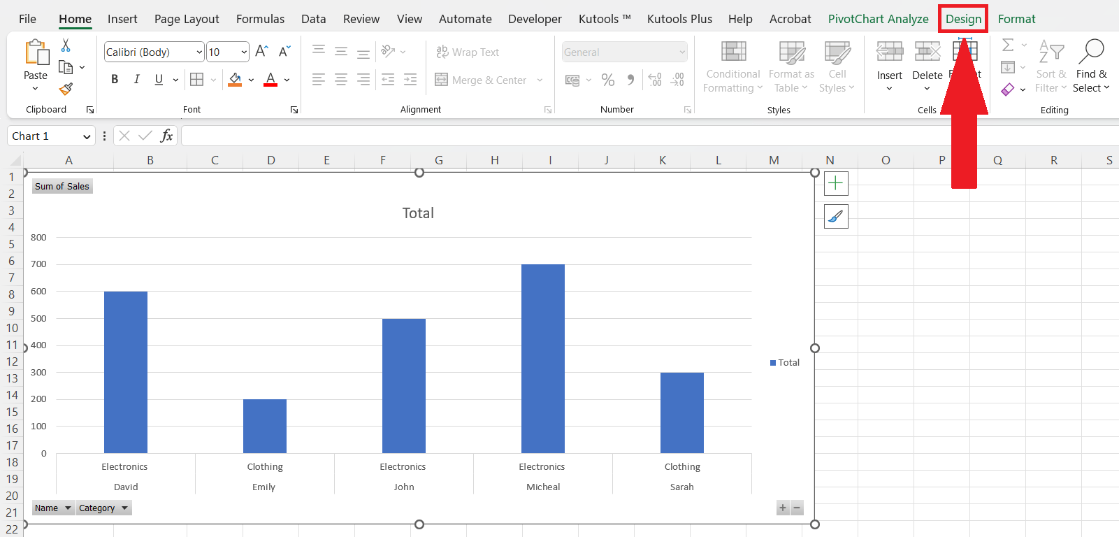Apply the Comma Style format
This screenshot has width=1119, height=537.
pyautogui.click(x=630, y=80)
